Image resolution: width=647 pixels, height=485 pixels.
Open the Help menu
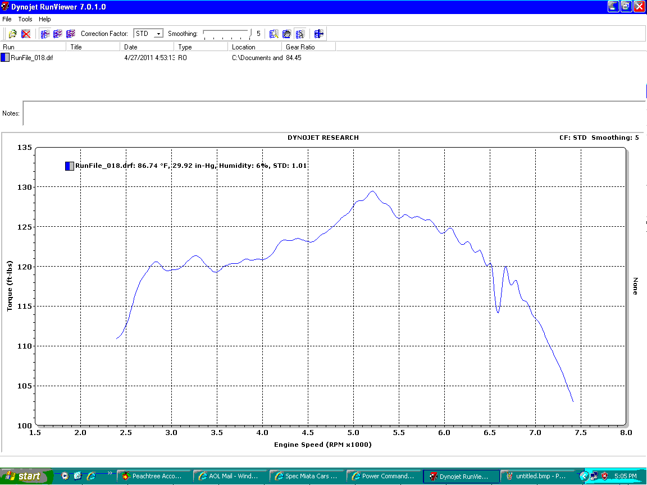(44, 19)
